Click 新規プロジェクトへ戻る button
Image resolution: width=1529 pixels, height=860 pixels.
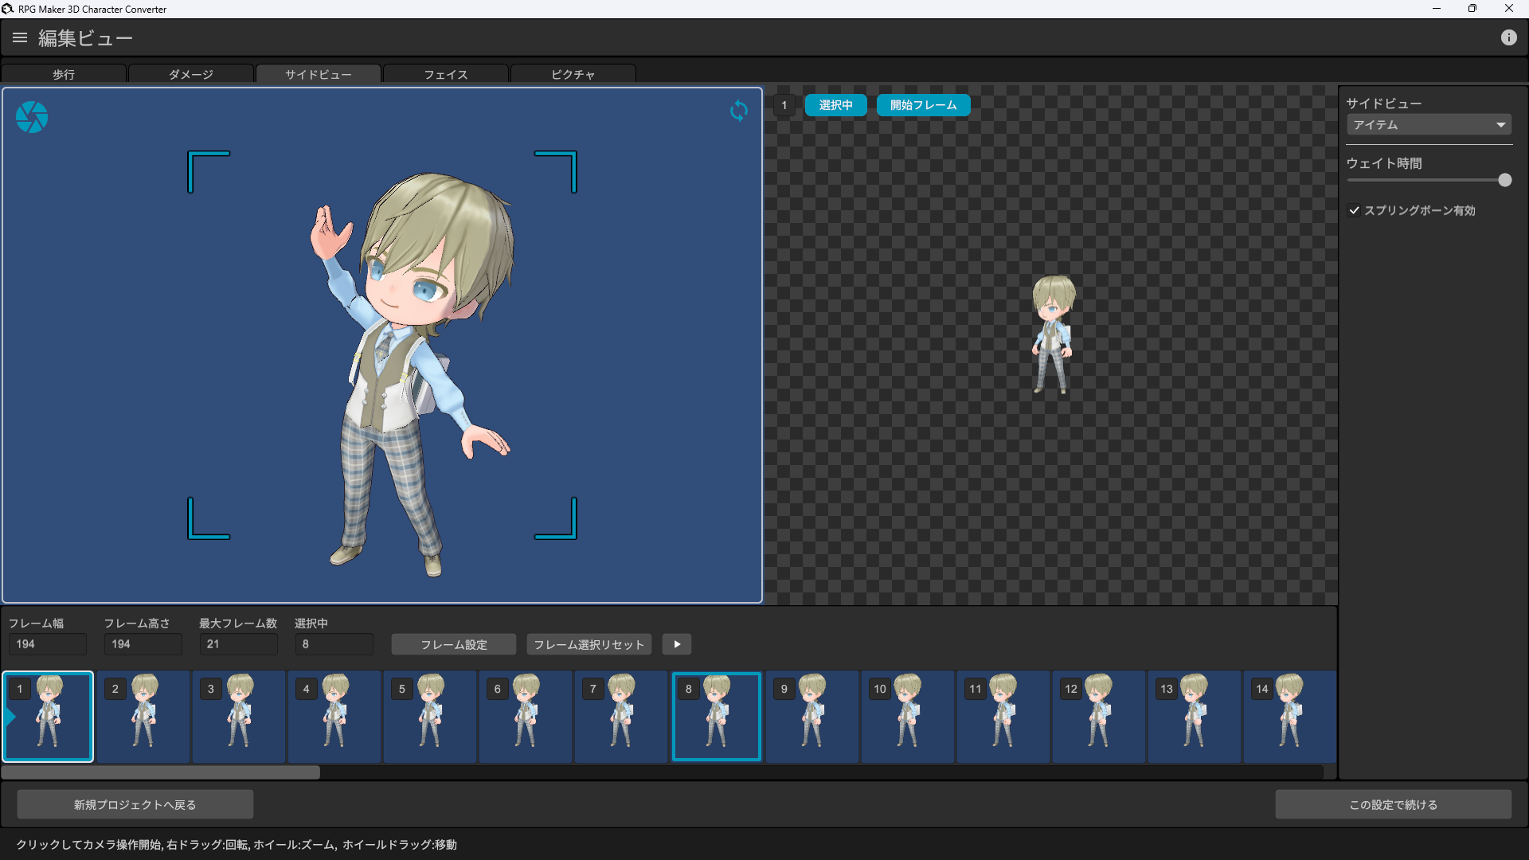point(135,804)
